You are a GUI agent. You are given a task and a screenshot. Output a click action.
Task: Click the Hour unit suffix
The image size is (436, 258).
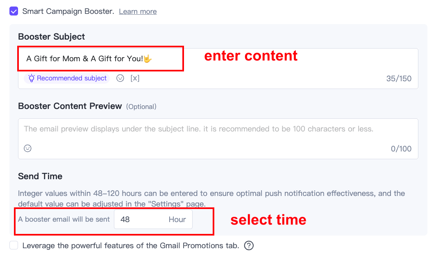[x=177, y=220]
